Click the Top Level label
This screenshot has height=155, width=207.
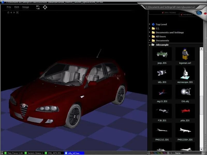[161, 24]
